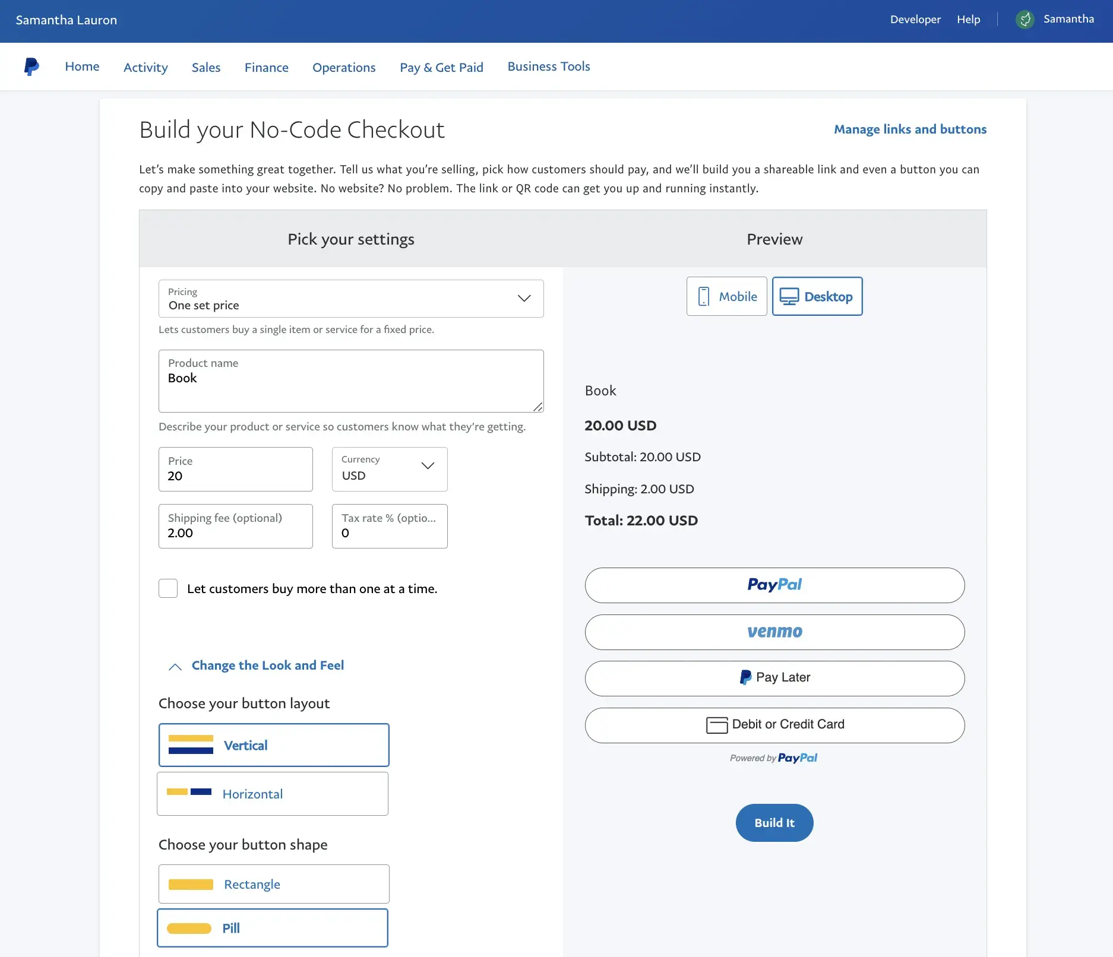Viewport: 1113px width, 957px height.
Task: Click the mobile phone preview icon
Action: tap(703, 296)
